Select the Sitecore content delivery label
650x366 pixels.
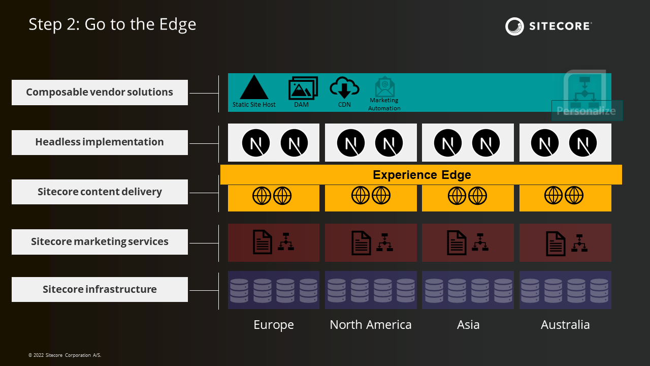coord(100,192)
